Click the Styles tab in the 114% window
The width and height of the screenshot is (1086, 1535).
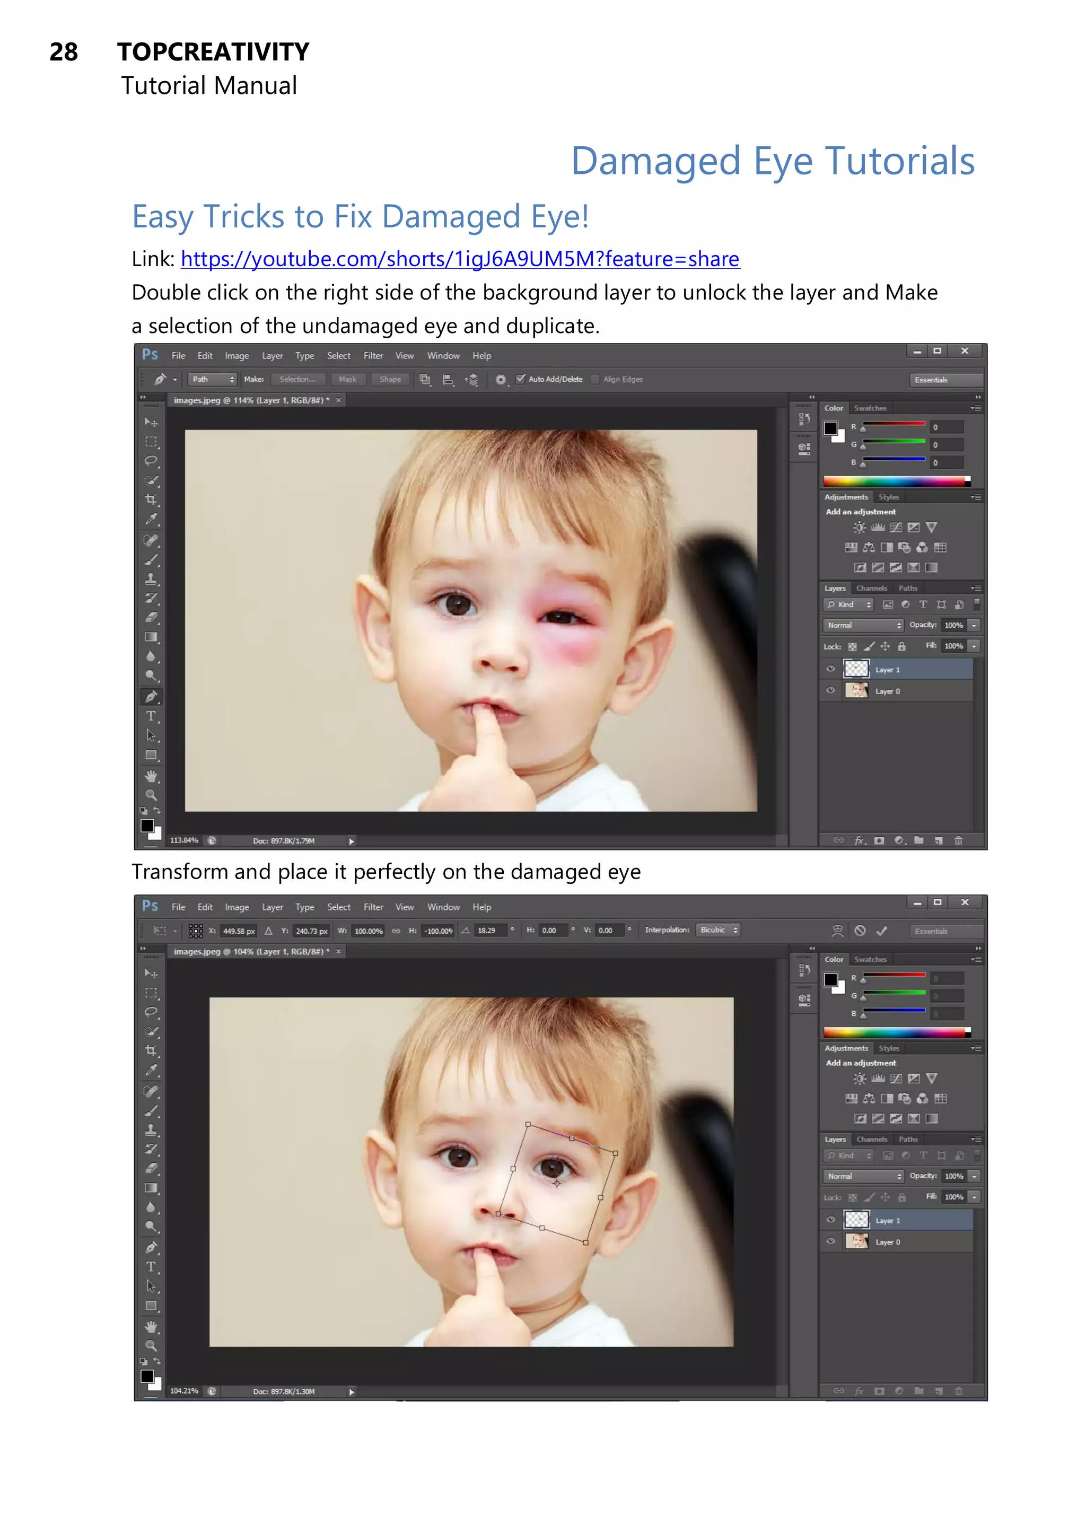tap(888, 497)
